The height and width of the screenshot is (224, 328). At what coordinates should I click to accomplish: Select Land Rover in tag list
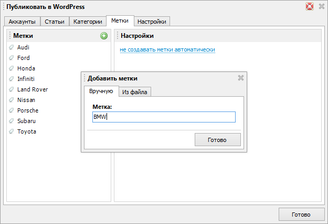33,89
